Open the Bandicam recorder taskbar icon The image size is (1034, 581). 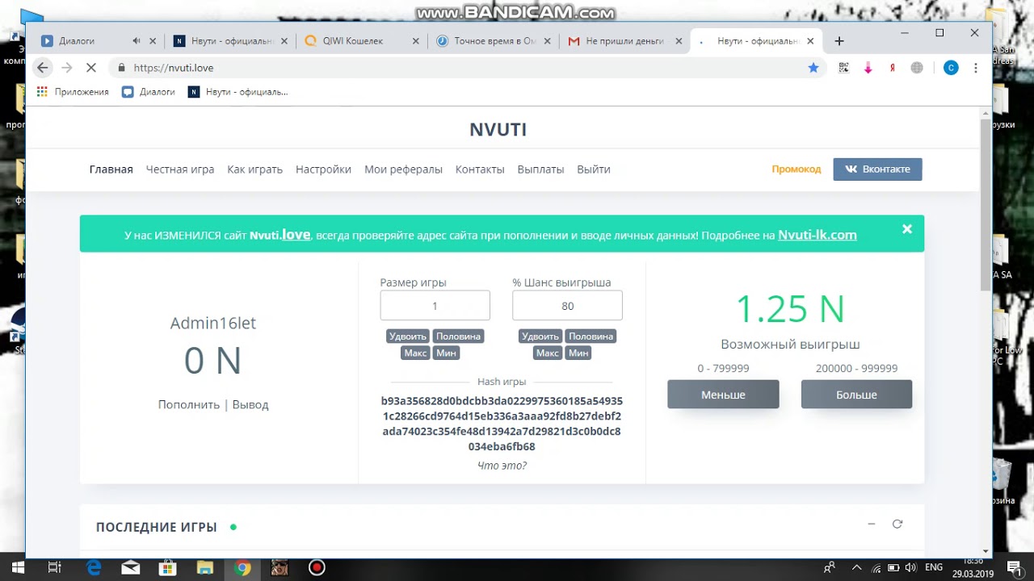click(317, 567)
